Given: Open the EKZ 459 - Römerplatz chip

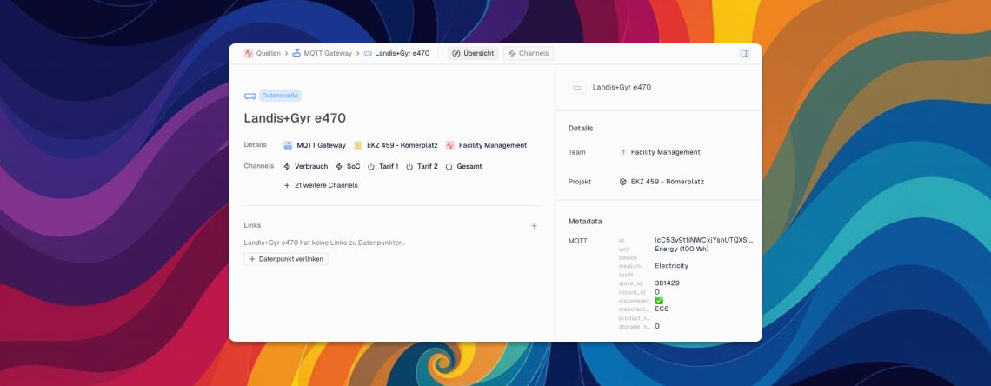Looking at the screenshot, I should click(x=402, y=145).
